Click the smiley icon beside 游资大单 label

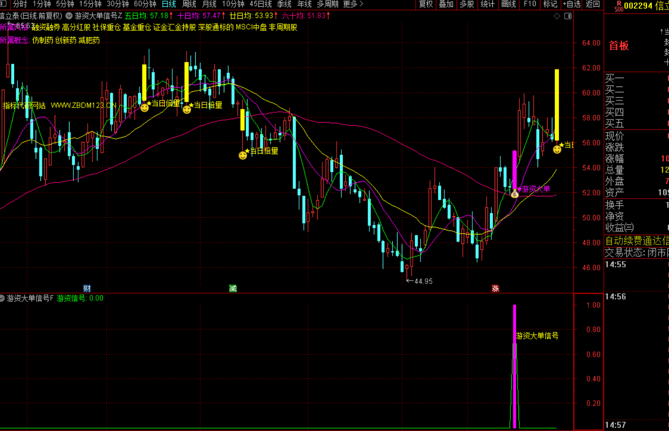[x=515, y=194]
